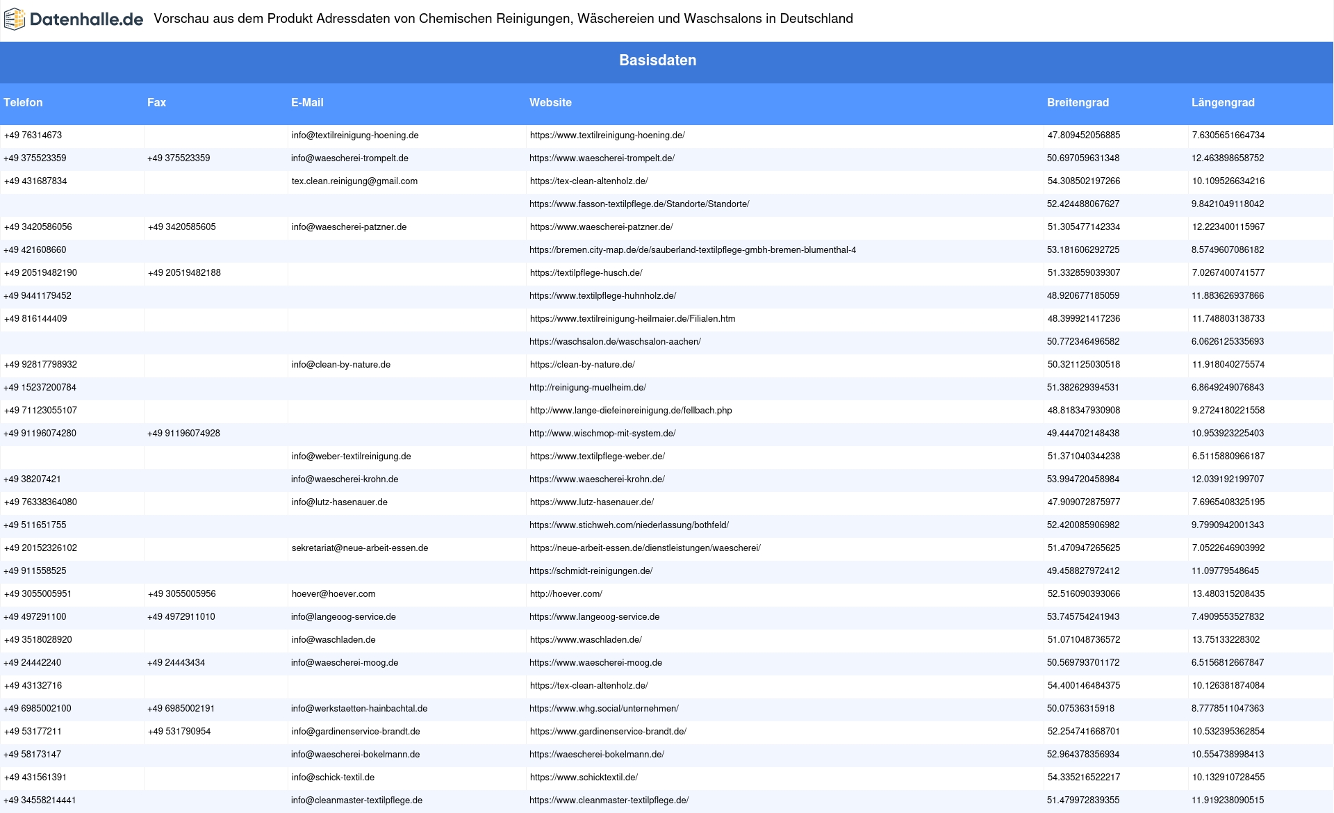Click the E-Mail column header
This screenshot has height=813, width=1334.
coord(307,103)
